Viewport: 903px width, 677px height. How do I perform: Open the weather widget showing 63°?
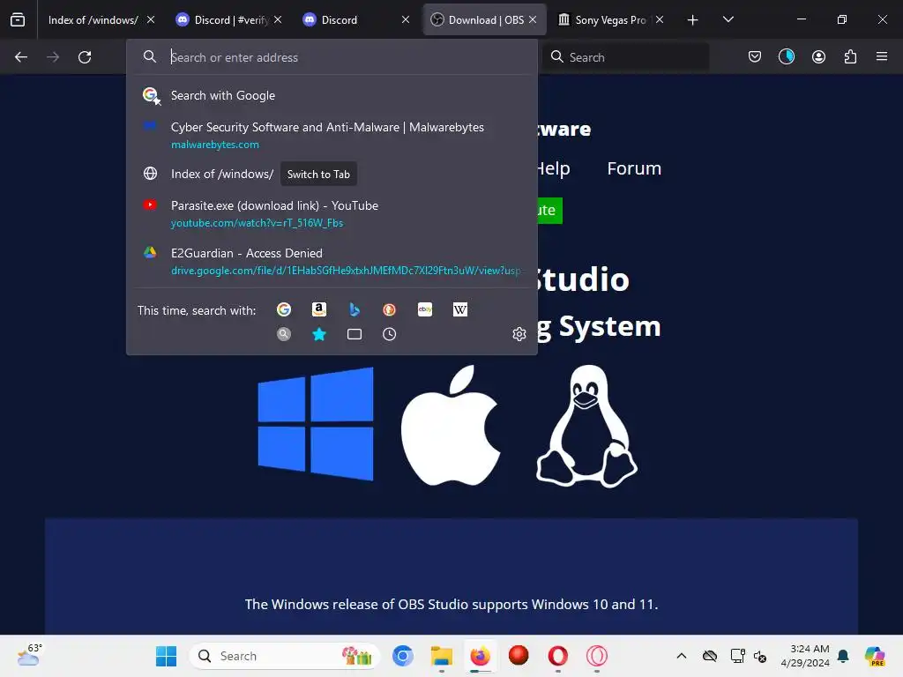(x=30, y=656)
